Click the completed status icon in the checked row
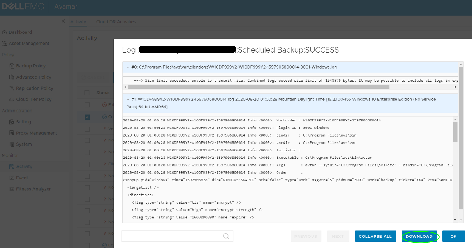This screenshot has width=472, height=248. (104, 117)
